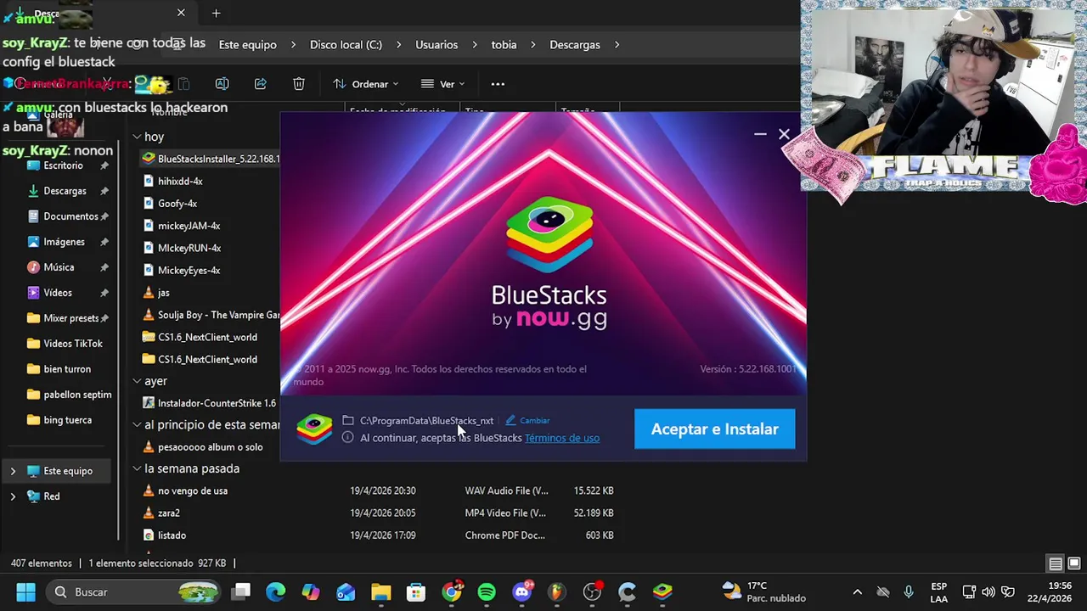Expand the chevron after Usuarios in breadcrumb
The height and width of the screenshot is (611, 1087).
pos(474,45)
